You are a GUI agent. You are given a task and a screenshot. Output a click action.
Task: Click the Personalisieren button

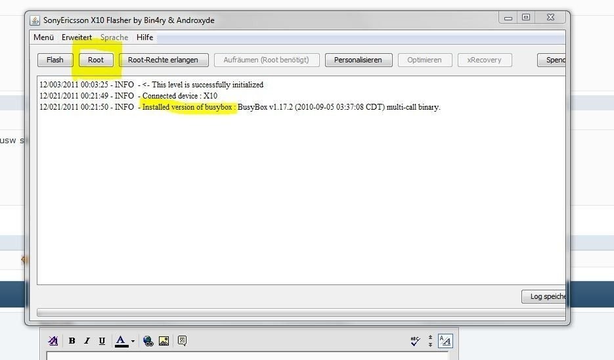click(359, 60)
